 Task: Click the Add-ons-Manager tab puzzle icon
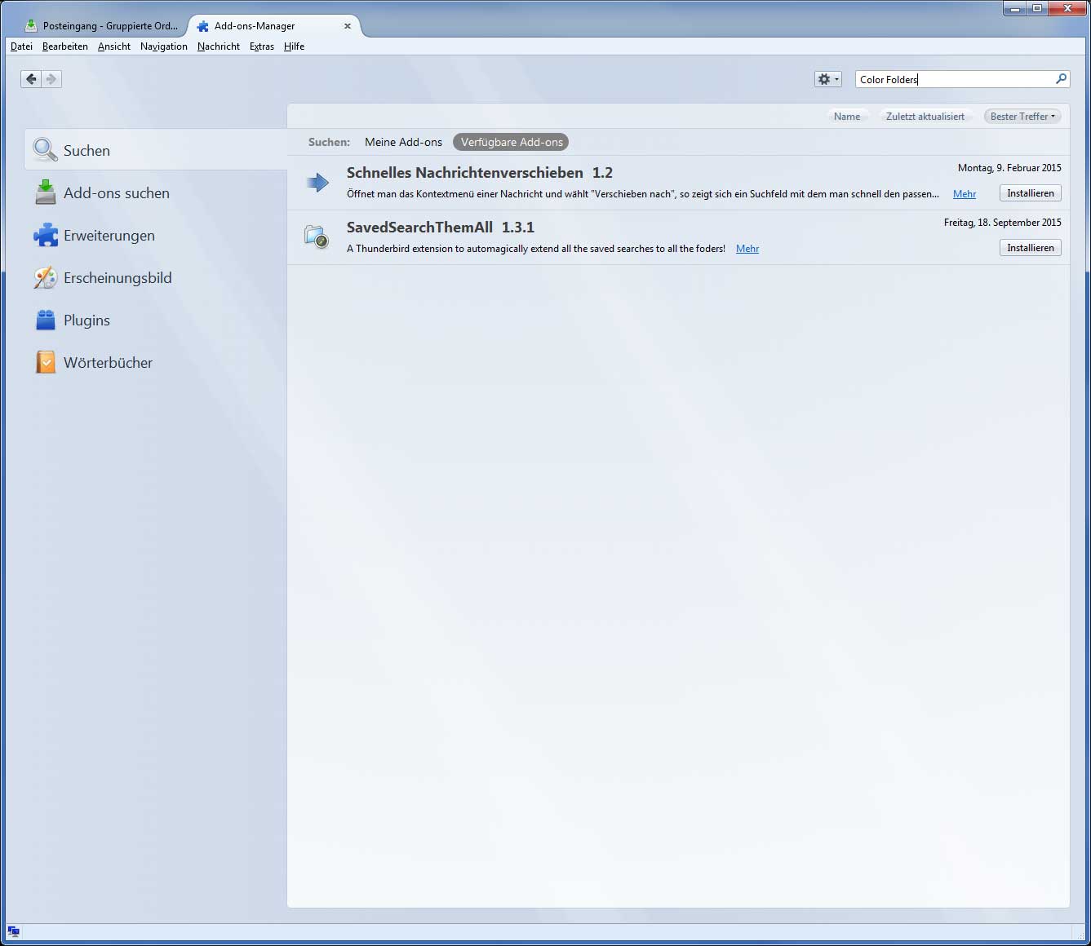(203, 26)
